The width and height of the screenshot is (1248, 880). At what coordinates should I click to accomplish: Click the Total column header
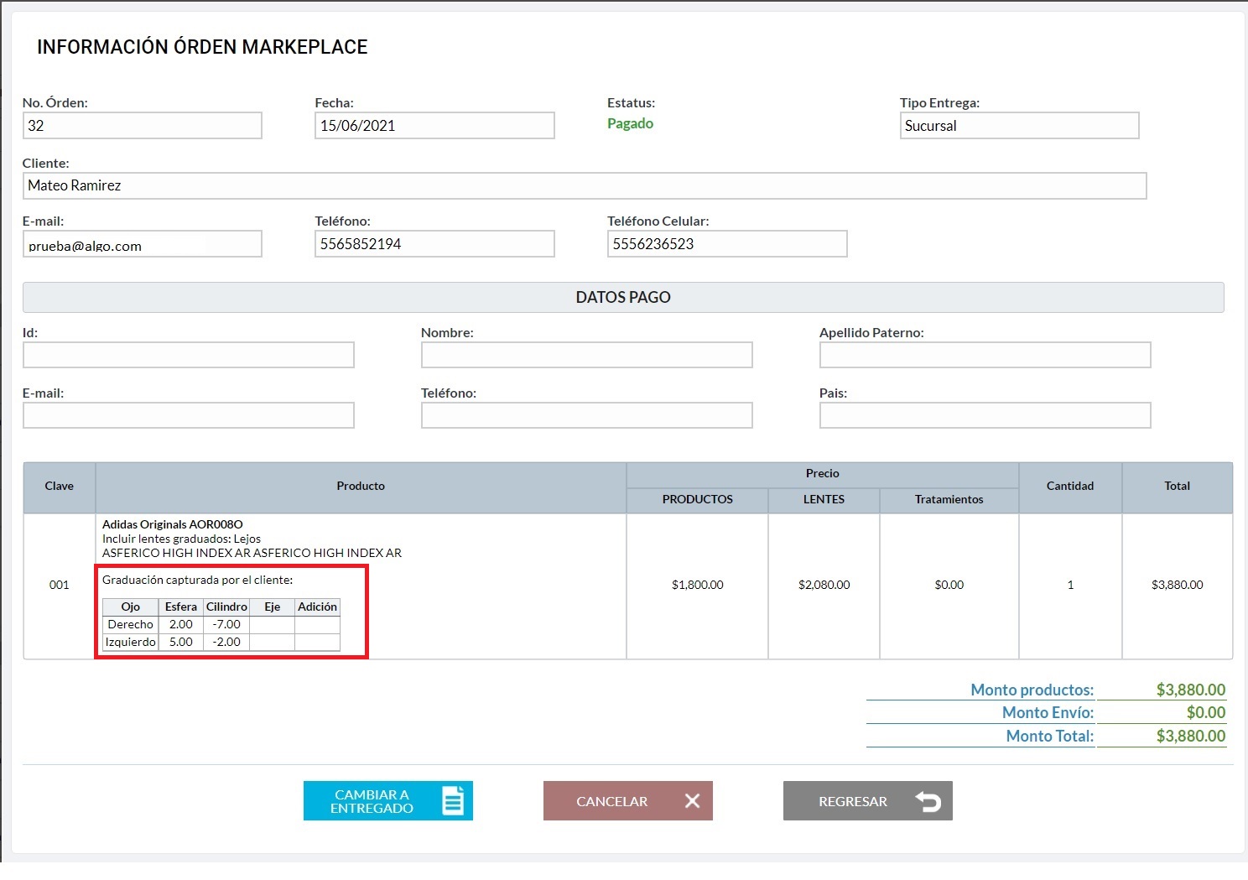[x=1178, y=487]
